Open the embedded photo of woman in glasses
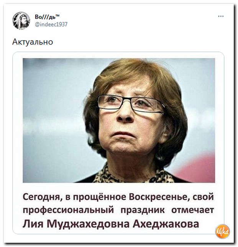Image resolution: width=238 pixels, height=247 pixels. pyautogui.click(x=119, y=121)
